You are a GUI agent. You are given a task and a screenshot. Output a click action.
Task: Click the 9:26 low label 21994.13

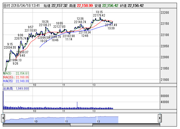click(15, 60)
